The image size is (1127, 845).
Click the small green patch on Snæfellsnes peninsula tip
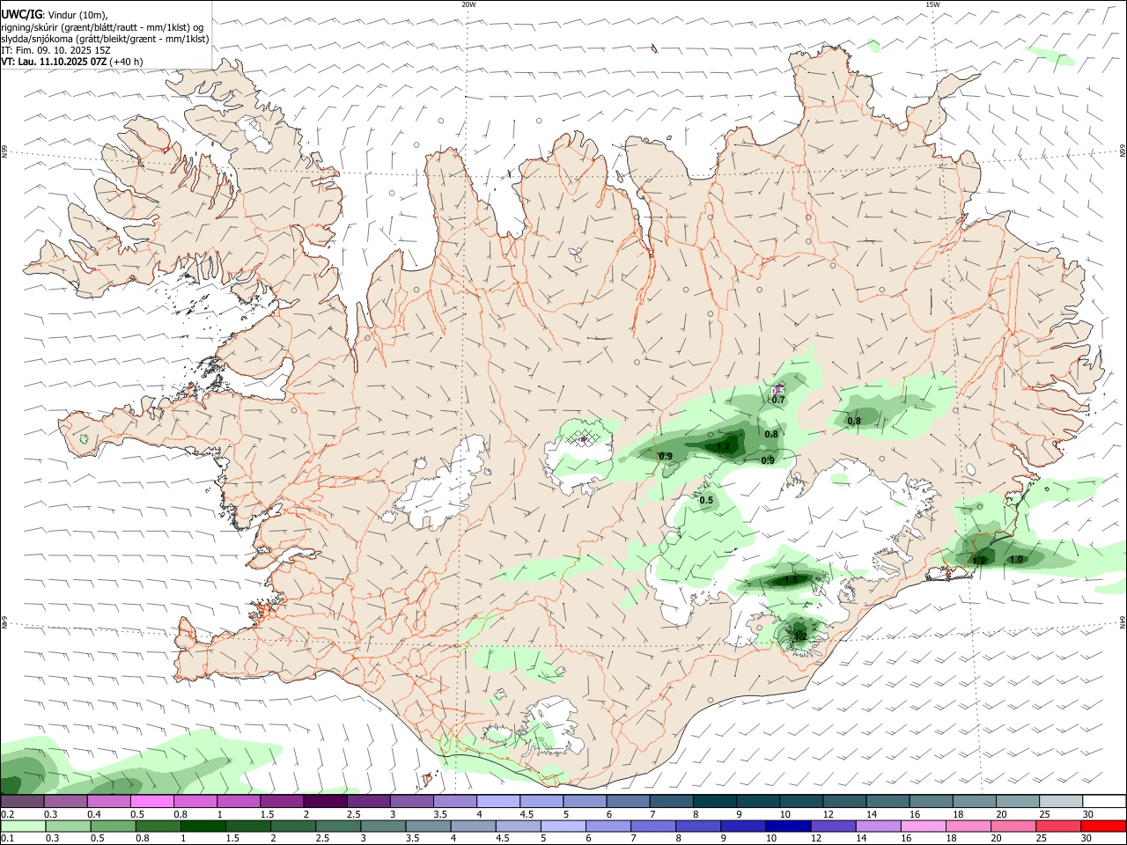[x=85, y=437]
